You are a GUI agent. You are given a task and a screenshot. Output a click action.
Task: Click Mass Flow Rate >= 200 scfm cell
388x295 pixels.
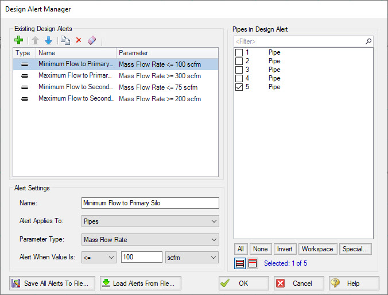(x=160, y=99)
